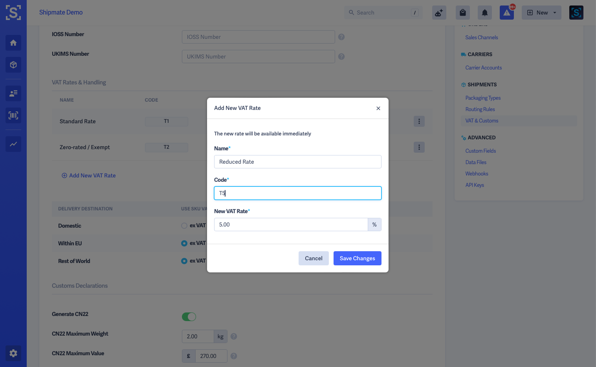Click Cancel in the VAT dialog
Image resolution: width=596 pixels, height=367 pixels.
tap(314, 258)
